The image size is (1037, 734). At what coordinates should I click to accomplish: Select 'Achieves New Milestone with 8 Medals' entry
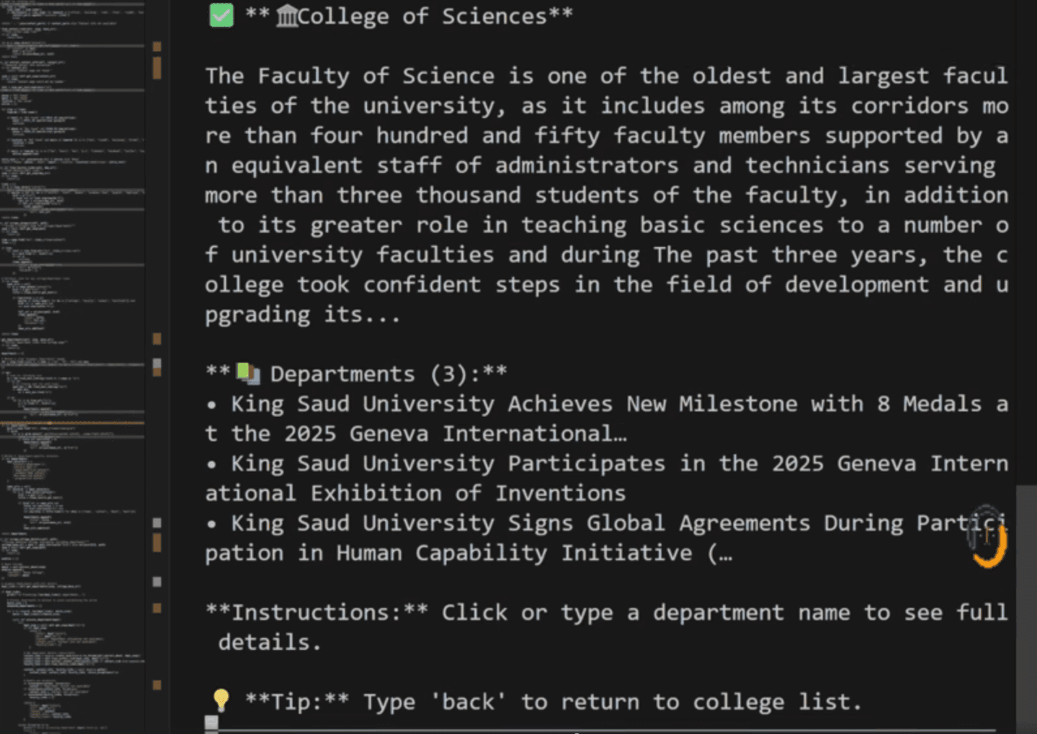point(606,418)
